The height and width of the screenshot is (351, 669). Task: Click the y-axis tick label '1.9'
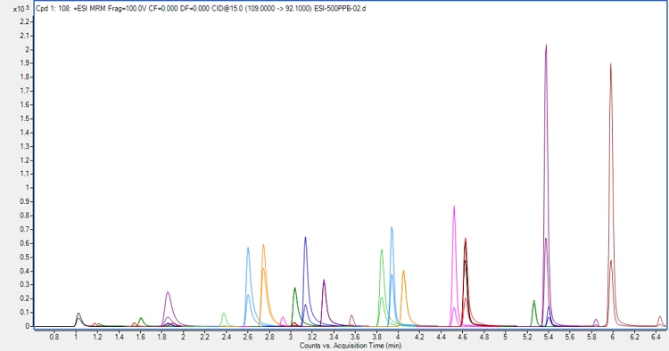point(25,63)
